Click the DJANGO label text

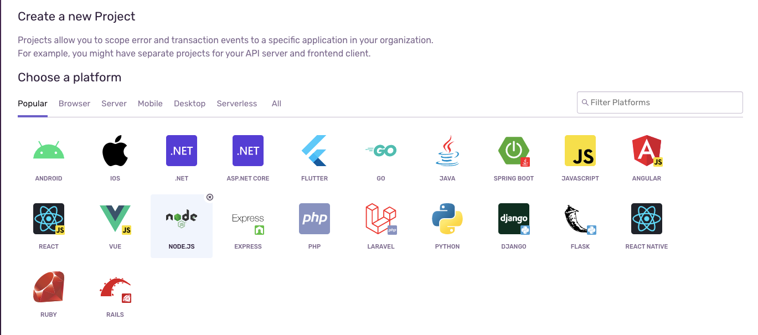click(x=514, y=246)
